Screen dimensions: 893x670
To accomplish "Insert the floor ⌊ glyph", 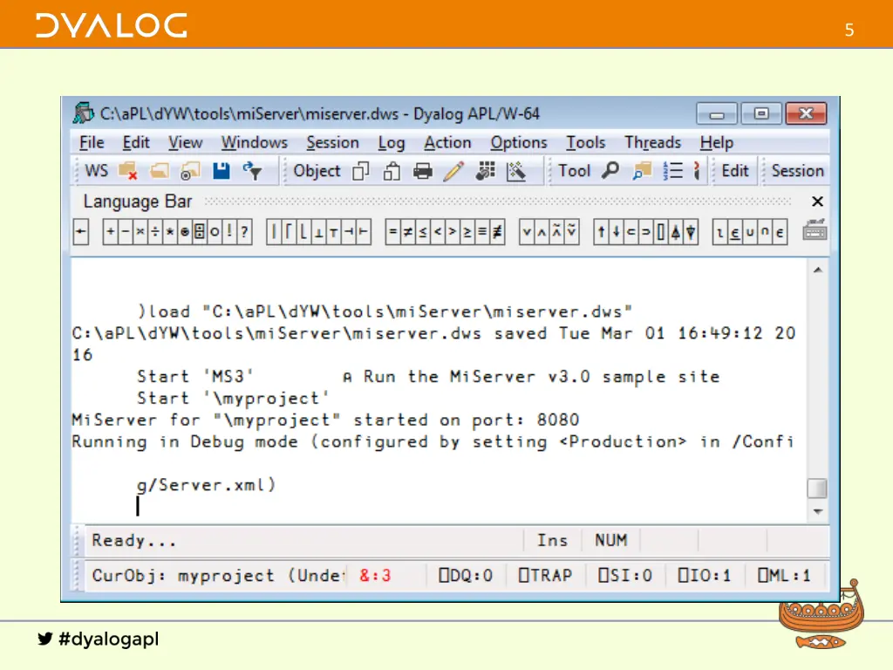I will pyautogui.click(x=303, y=232).
